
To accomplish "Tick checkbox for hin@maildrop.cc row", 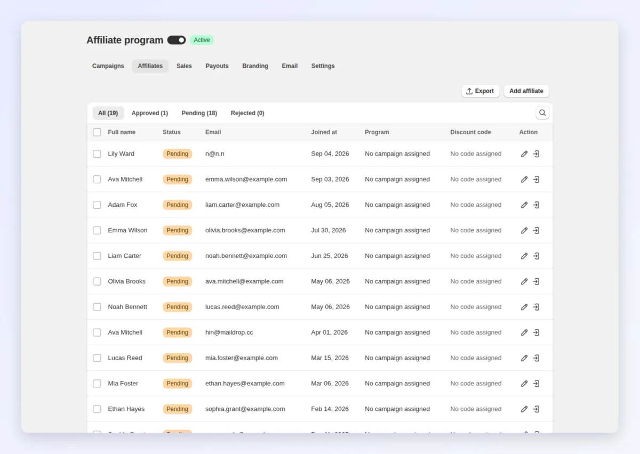I will tap(97, 333).
